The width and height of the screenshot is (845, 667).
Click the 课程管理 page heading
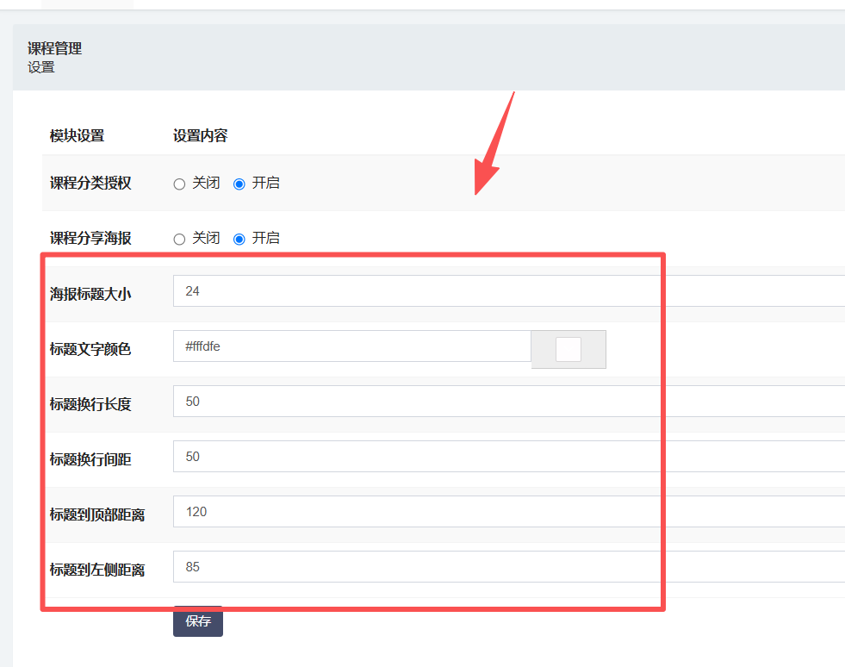(x=54, y=49)
